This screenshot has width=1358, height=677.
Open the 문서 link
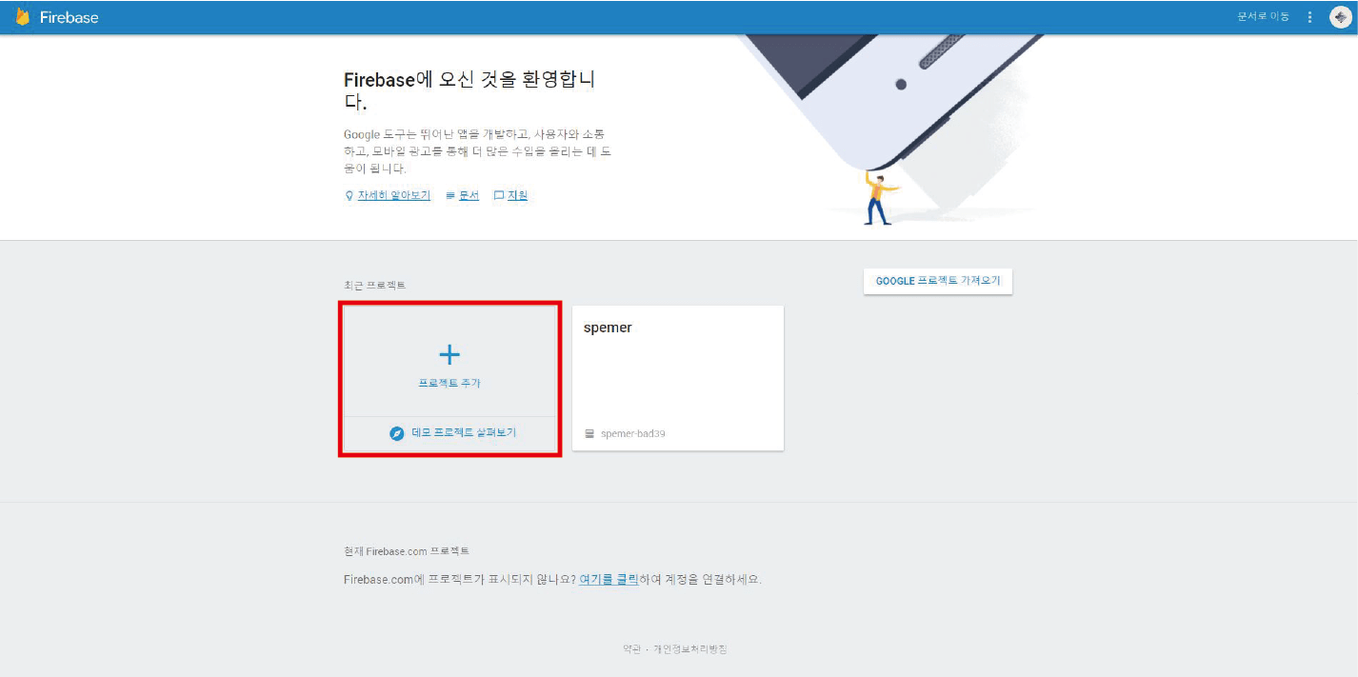point(469,195)
